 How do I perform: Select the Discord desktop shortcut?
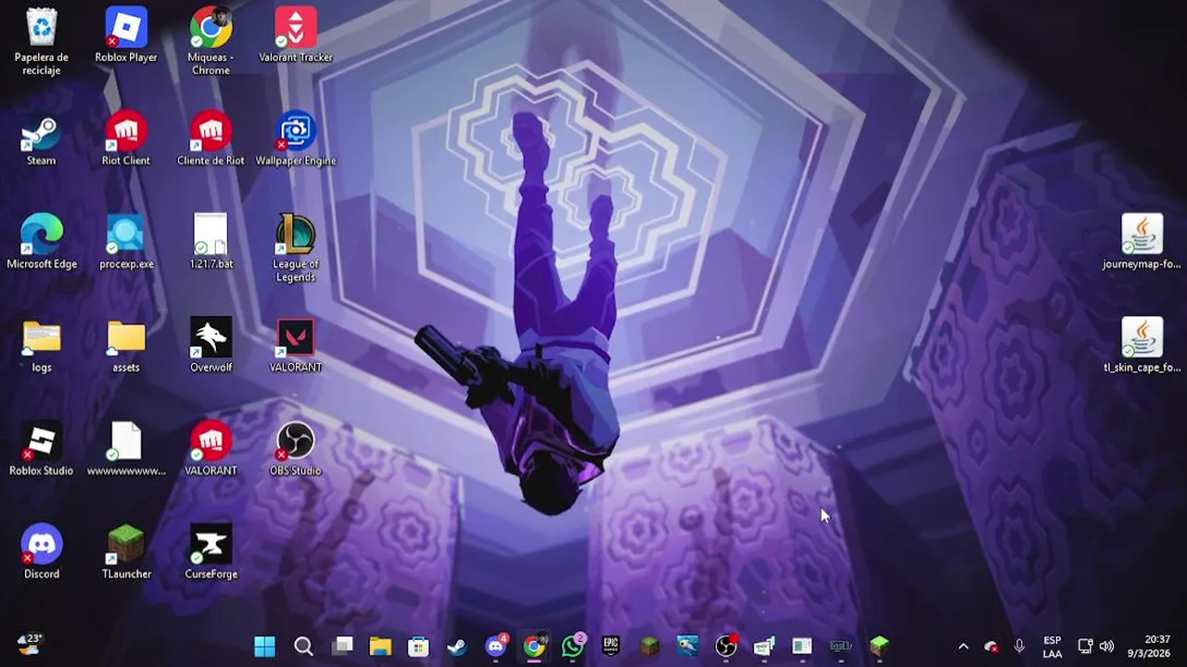[42, 552]
